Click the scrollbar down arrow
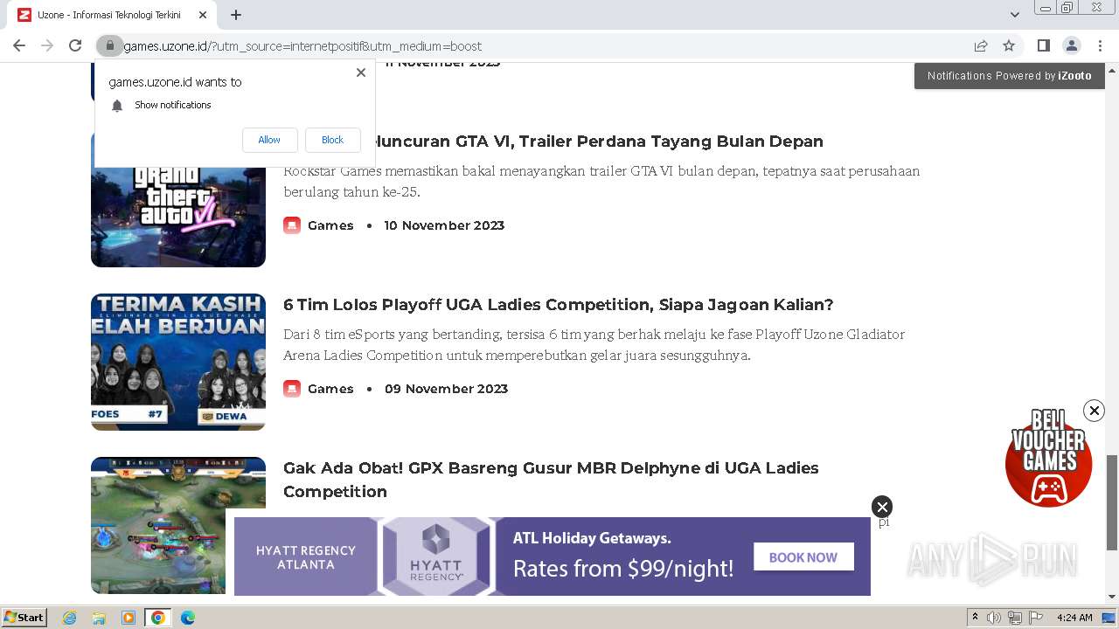 point(1112,597)
